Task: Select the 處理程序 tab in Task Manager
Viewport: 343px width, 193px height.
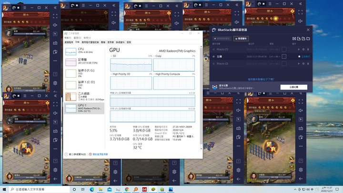Action: pyautogui.click(x=69, y=42)
